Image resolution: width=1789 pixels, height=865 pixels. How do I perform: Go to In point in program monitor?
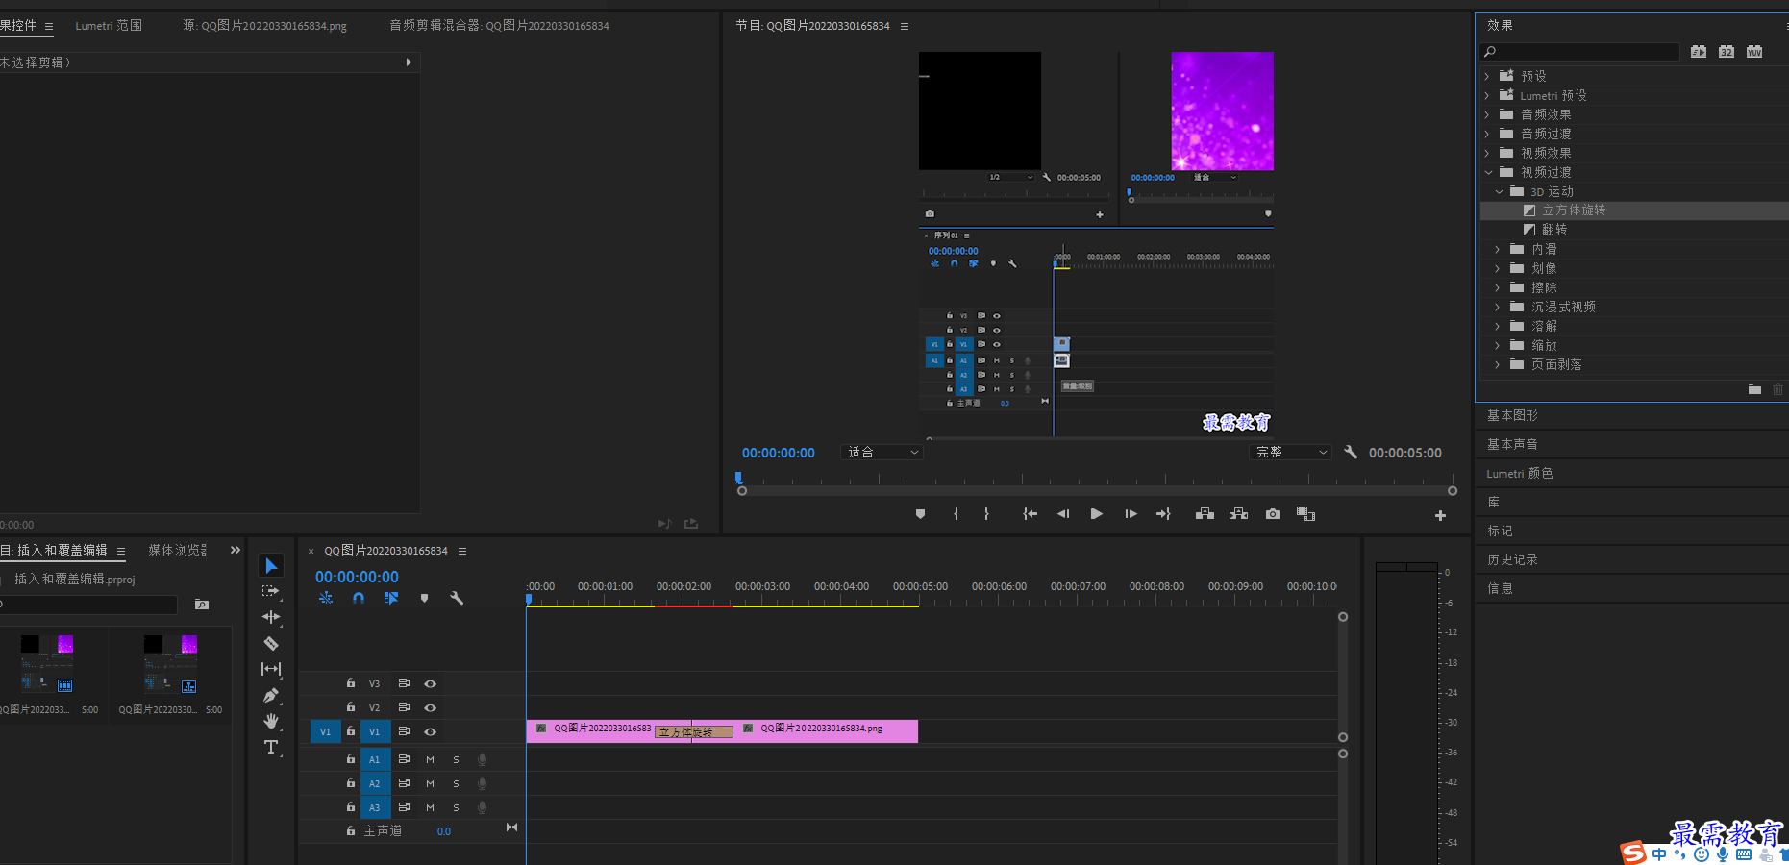pyautogui.click(x=1030, y=514)
